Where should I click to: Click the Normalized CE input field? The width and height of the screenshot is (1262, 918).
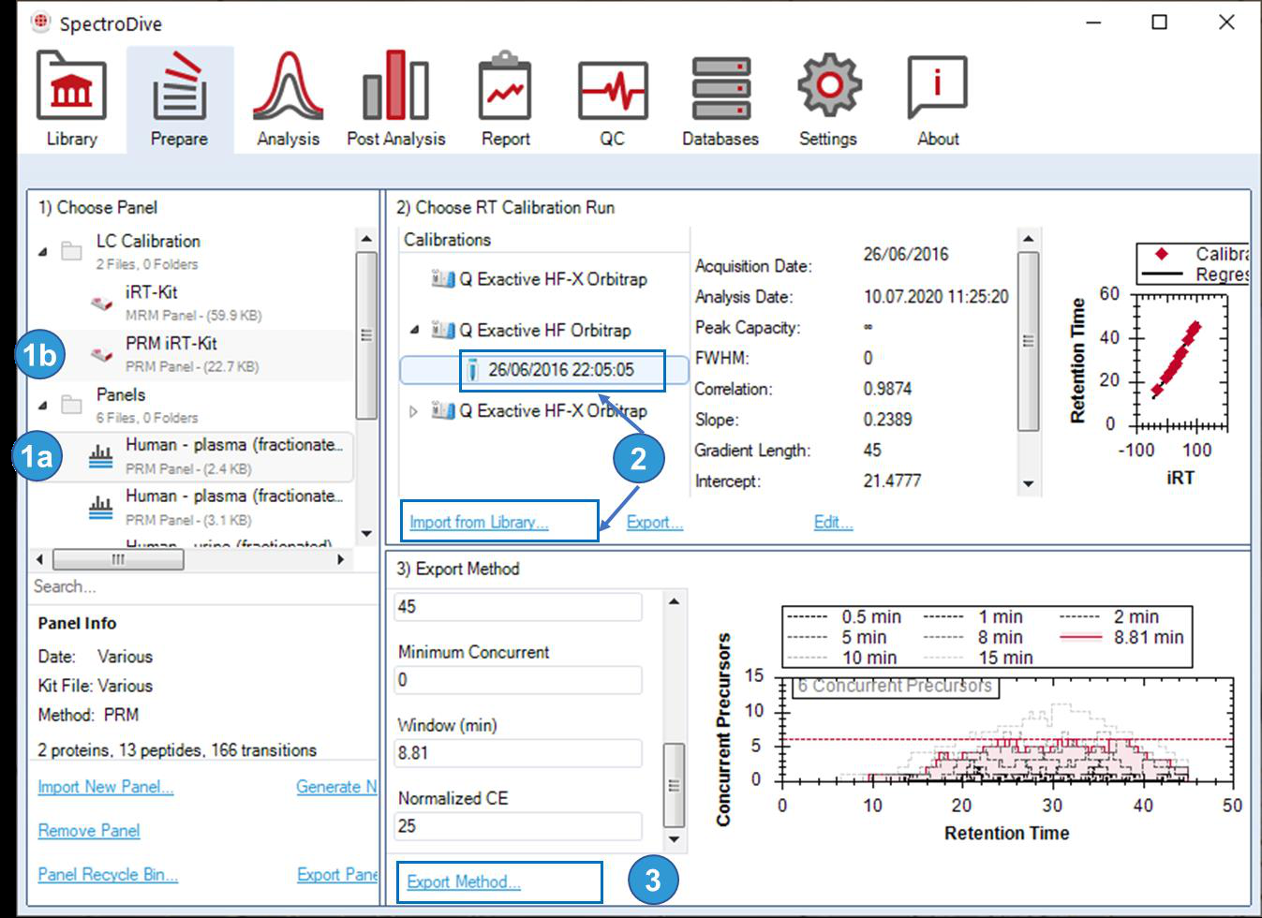click(x=518, y=825)
